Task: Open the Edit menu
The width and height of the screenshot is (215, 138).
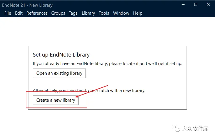Action: 19,13
